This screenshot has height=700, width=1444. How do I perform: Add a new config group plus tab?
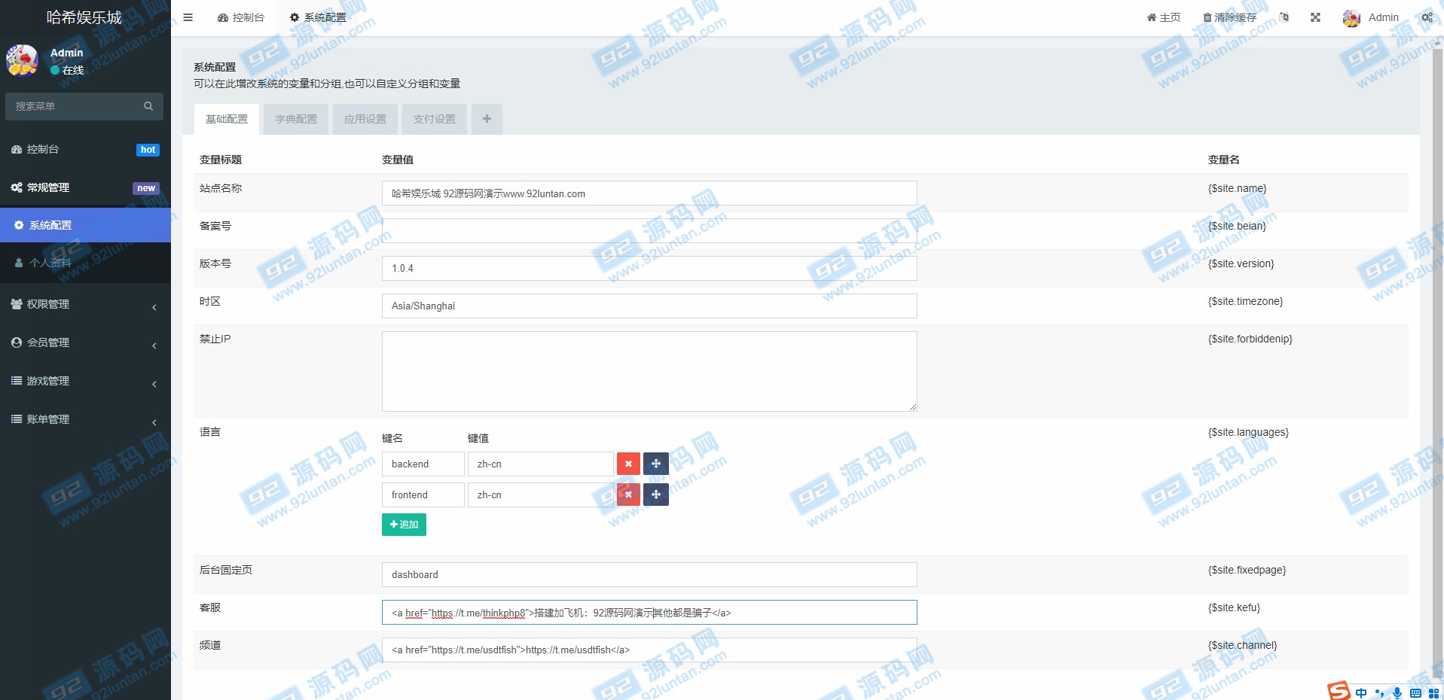487,119
